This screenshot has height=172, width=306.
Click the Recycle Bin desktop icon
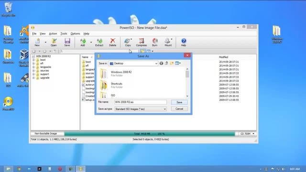tap(8, 10)
